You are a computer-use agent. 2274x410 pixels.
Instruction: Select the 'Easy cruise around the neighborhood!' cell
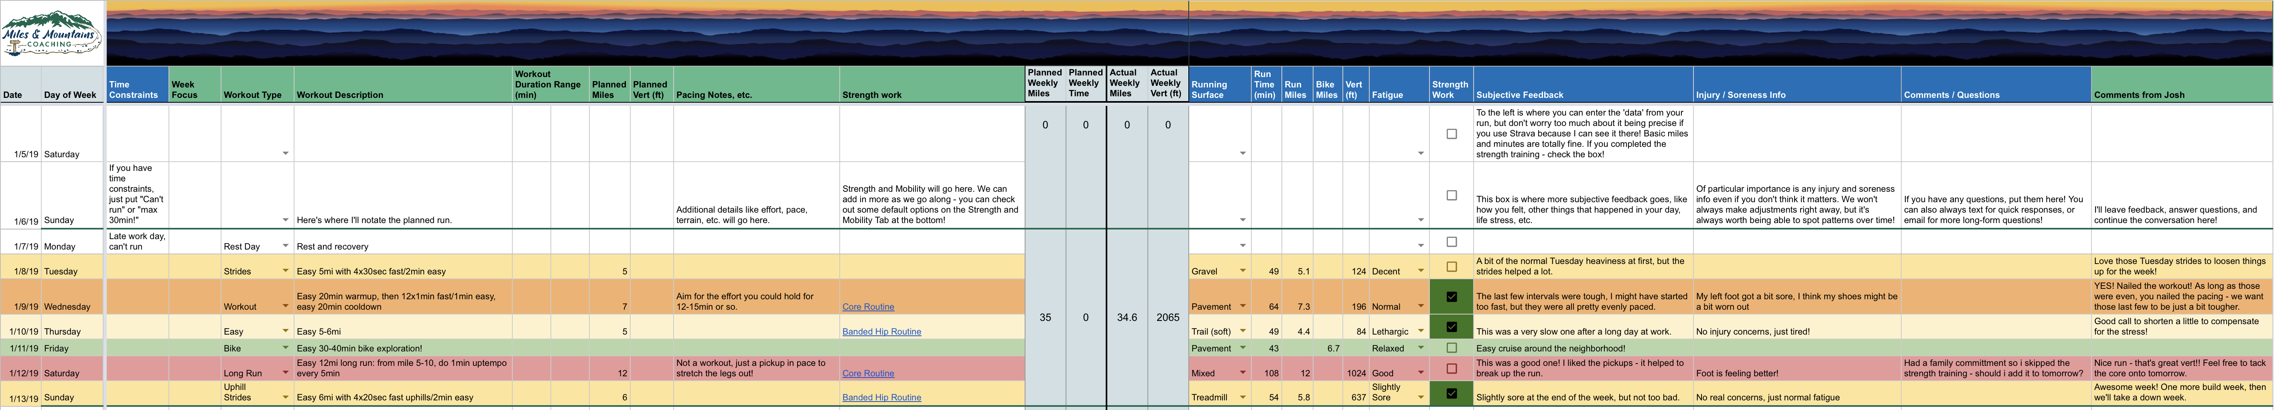[1583, 348]
